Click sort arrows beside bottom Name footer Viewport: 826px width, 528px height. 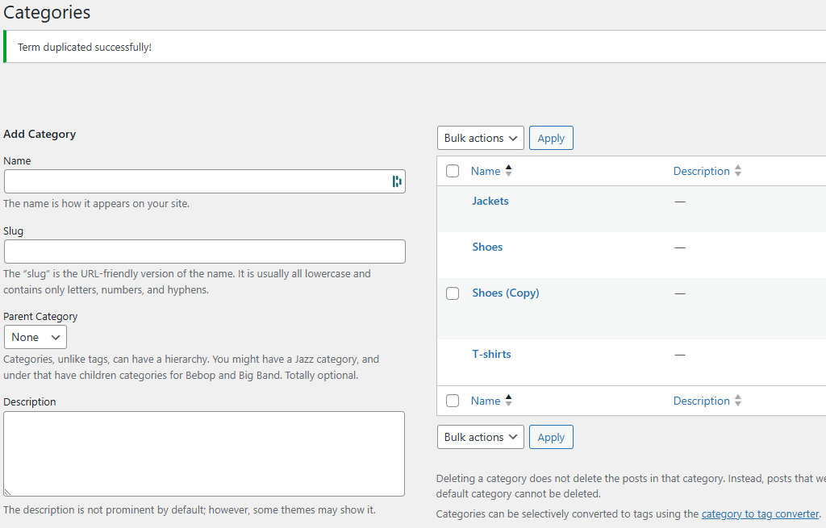tap(508, 401)
